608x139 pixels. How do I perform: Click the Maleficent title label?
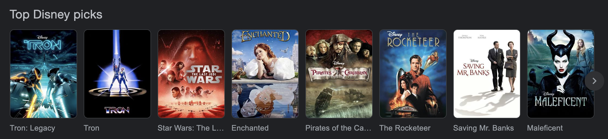[545, 128]
